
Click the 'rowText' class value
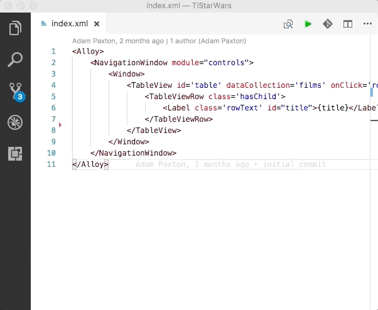[x=242, y=108]
